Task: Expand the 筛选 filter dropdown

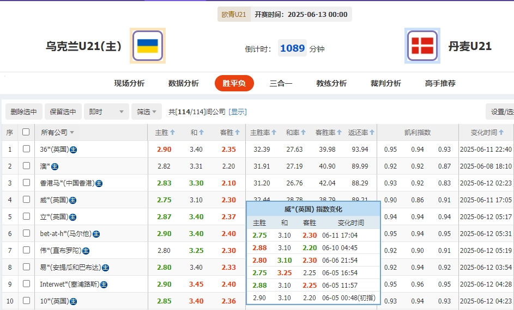Action: tap(146, 111)
